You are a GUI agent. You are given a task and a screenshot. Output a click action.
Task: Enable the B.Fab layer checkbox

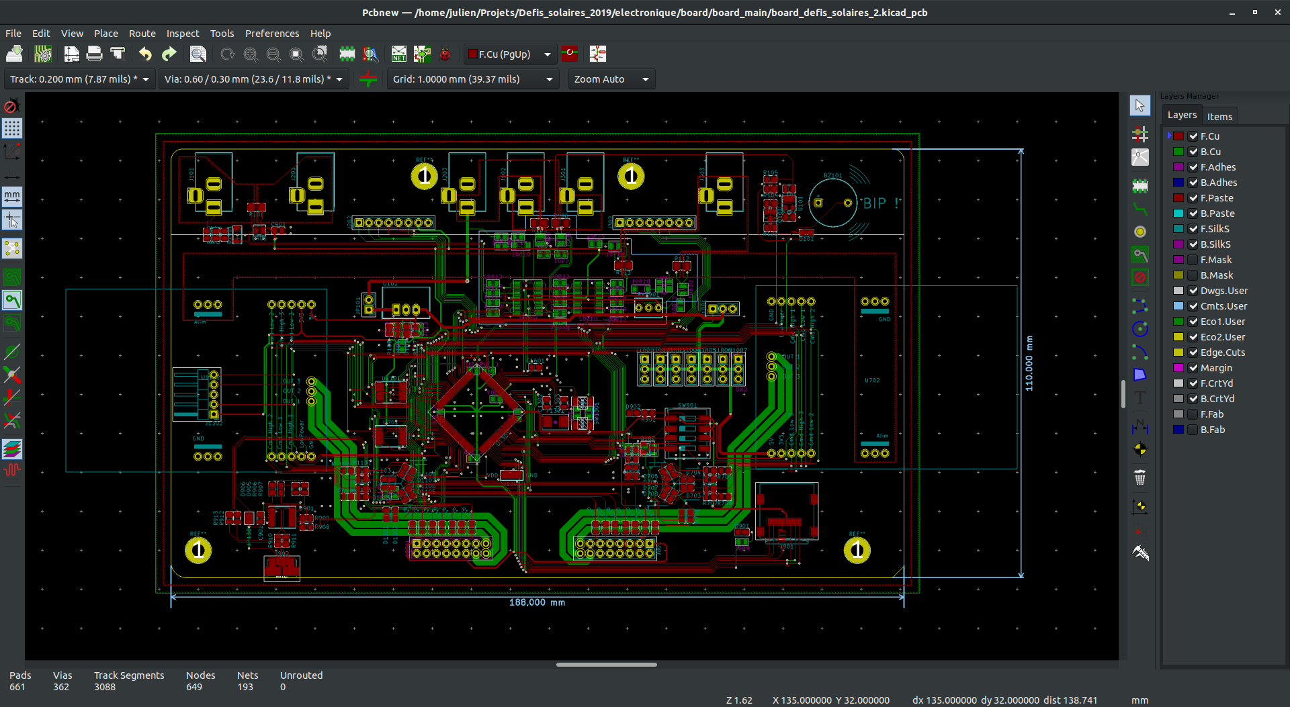click(1193, 430)
